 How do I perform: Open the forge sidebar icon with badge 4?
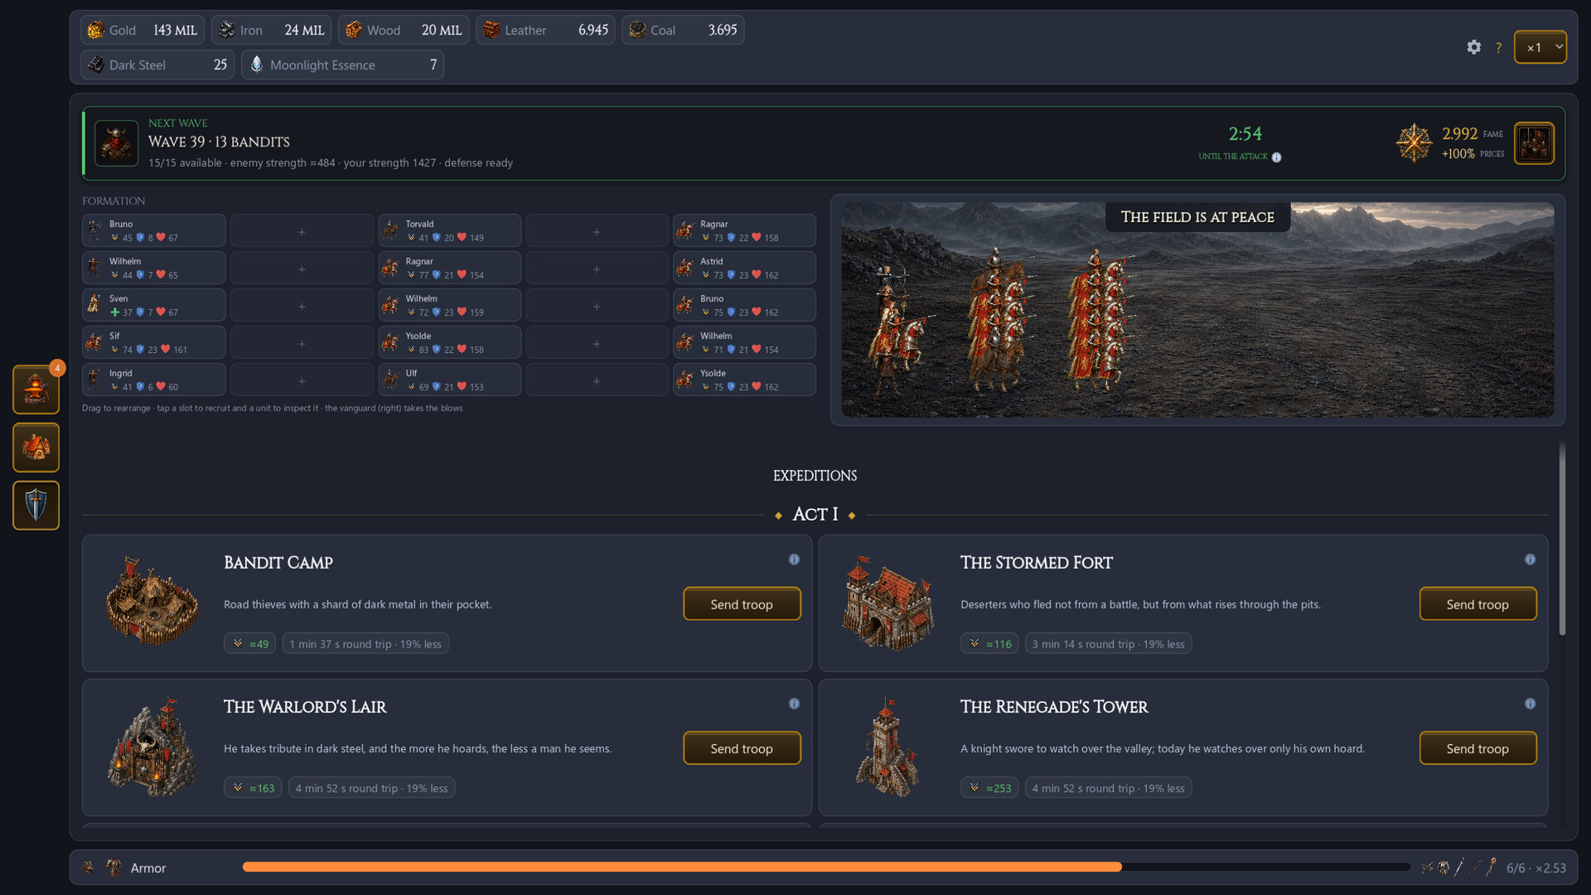[36, 389]
